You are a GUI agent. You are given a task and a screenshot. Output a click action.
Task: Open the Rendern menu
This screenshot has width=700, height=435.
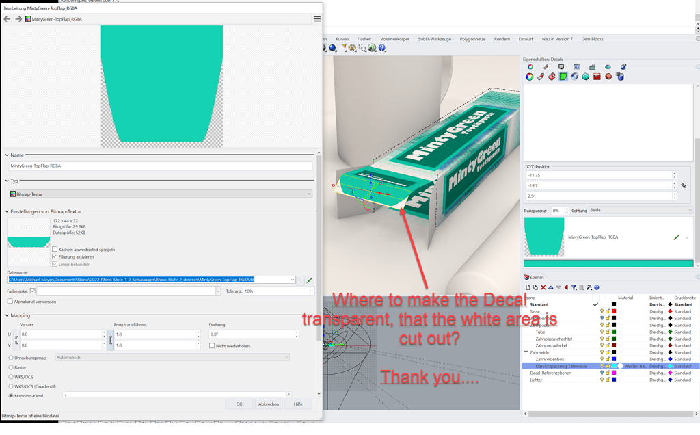[502, 38]
